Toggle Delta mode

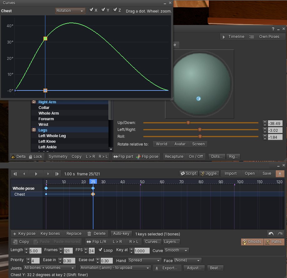[x=18, y=157]
